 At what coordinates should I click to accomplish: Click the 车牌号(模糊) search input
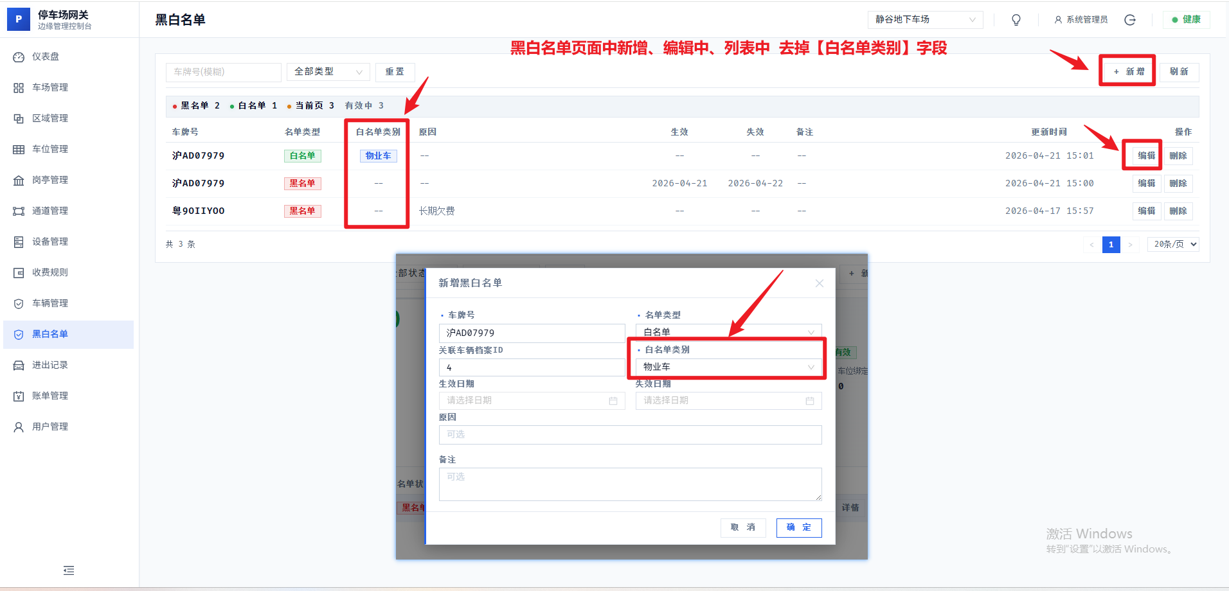223,72
